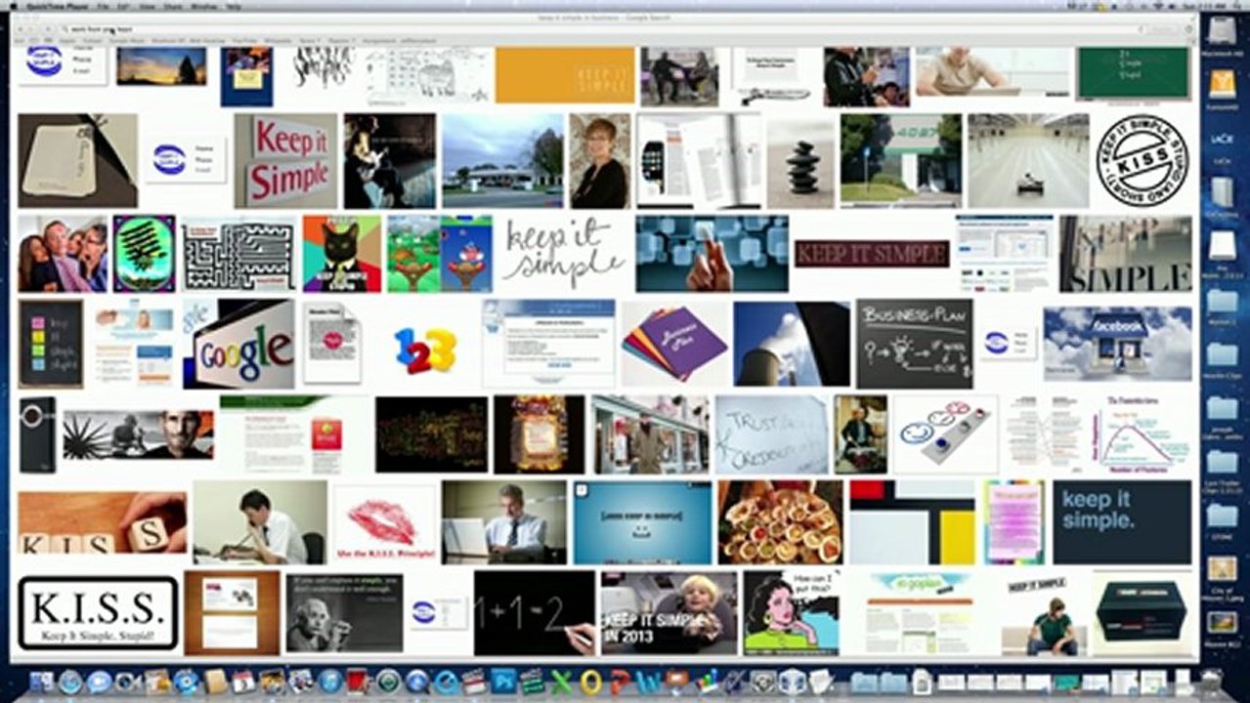Launch Word blue W Dock icon
1250x703 pixels.
(x=647, y=681)
